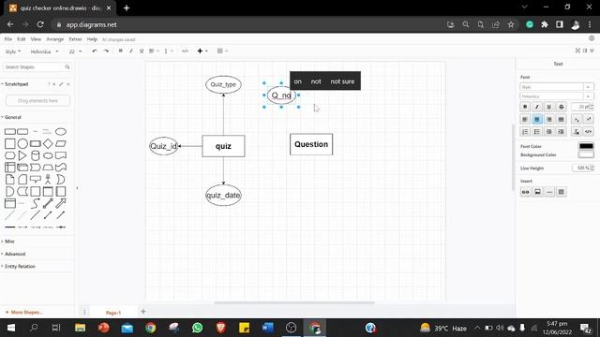600x337 pixels.
Task: Open the View menu
Action: [x=36, y=39]
